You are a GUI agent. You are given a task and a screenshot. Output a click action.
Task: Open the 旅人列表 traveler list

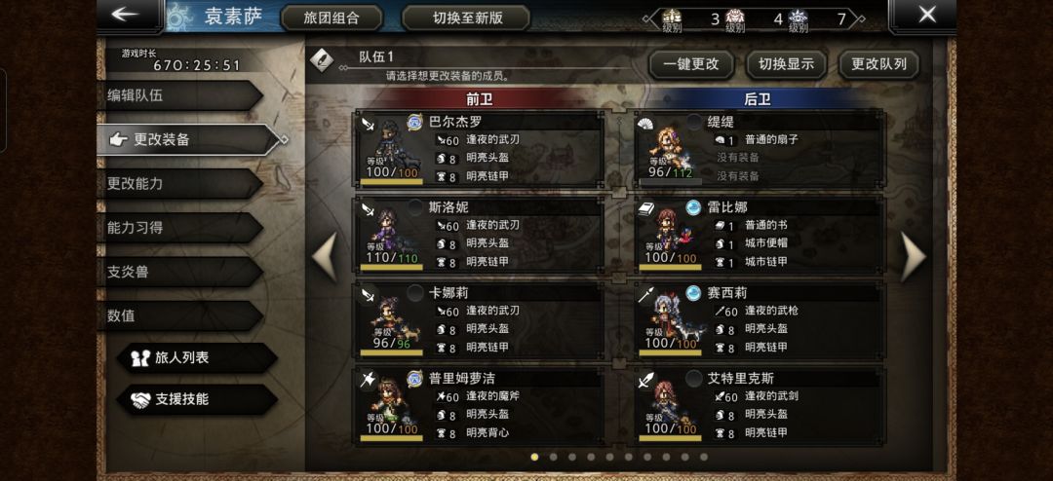coord(197,357)
